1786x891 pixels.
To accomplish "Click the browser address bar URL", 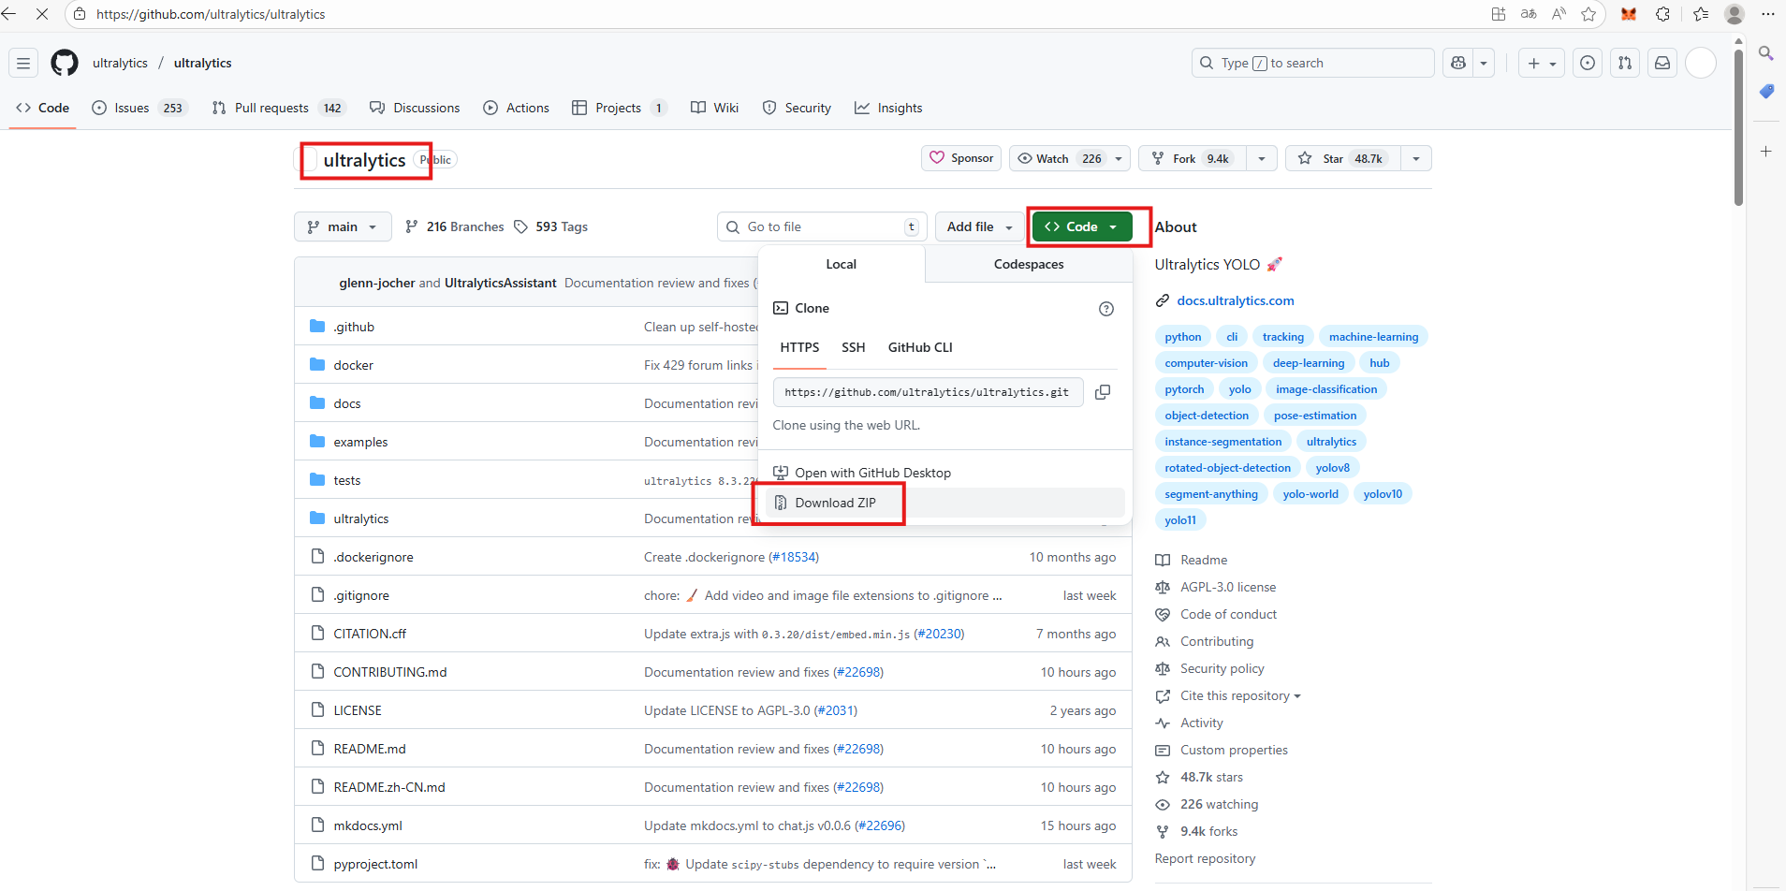I will [x=211, y=14].
